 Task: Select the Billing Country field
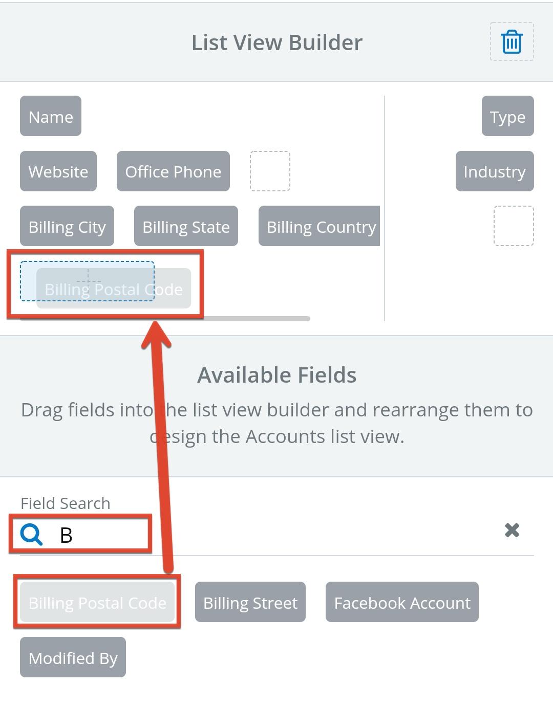[x=318, y=227]
